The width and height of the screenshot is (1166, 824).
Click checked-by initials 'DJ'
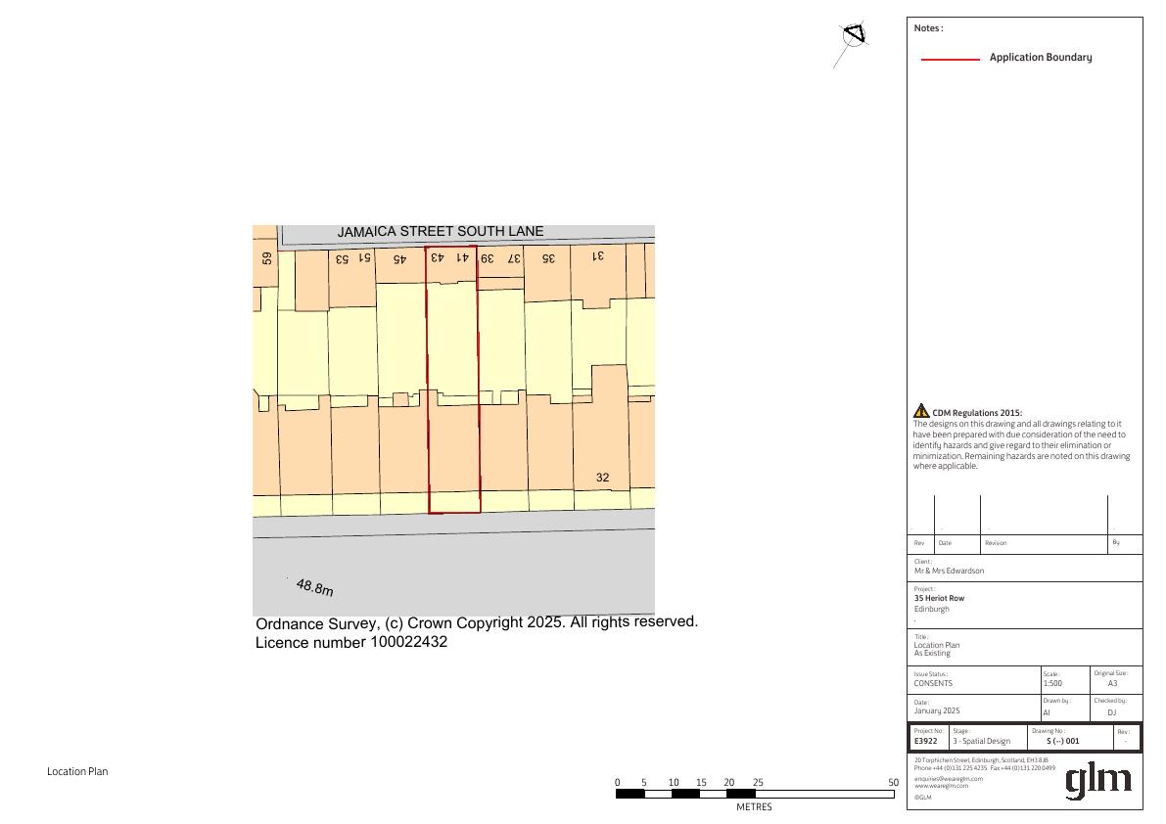click(1112, 712)
